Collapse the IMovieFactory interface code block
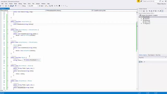The height and width of the screenshot is (94, 167). (x=8, y=22)
